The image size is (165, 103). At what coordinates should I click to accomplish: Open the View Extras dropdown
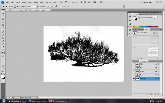(x=67, y=2)
